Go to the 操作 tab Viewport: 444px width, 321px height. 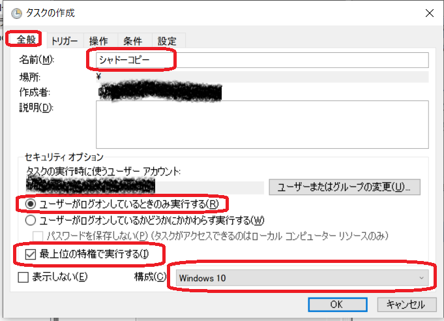click(x=98, y=40)
